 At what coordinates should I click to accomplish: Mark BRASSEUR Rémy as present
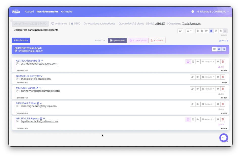(x=192, y=77)
